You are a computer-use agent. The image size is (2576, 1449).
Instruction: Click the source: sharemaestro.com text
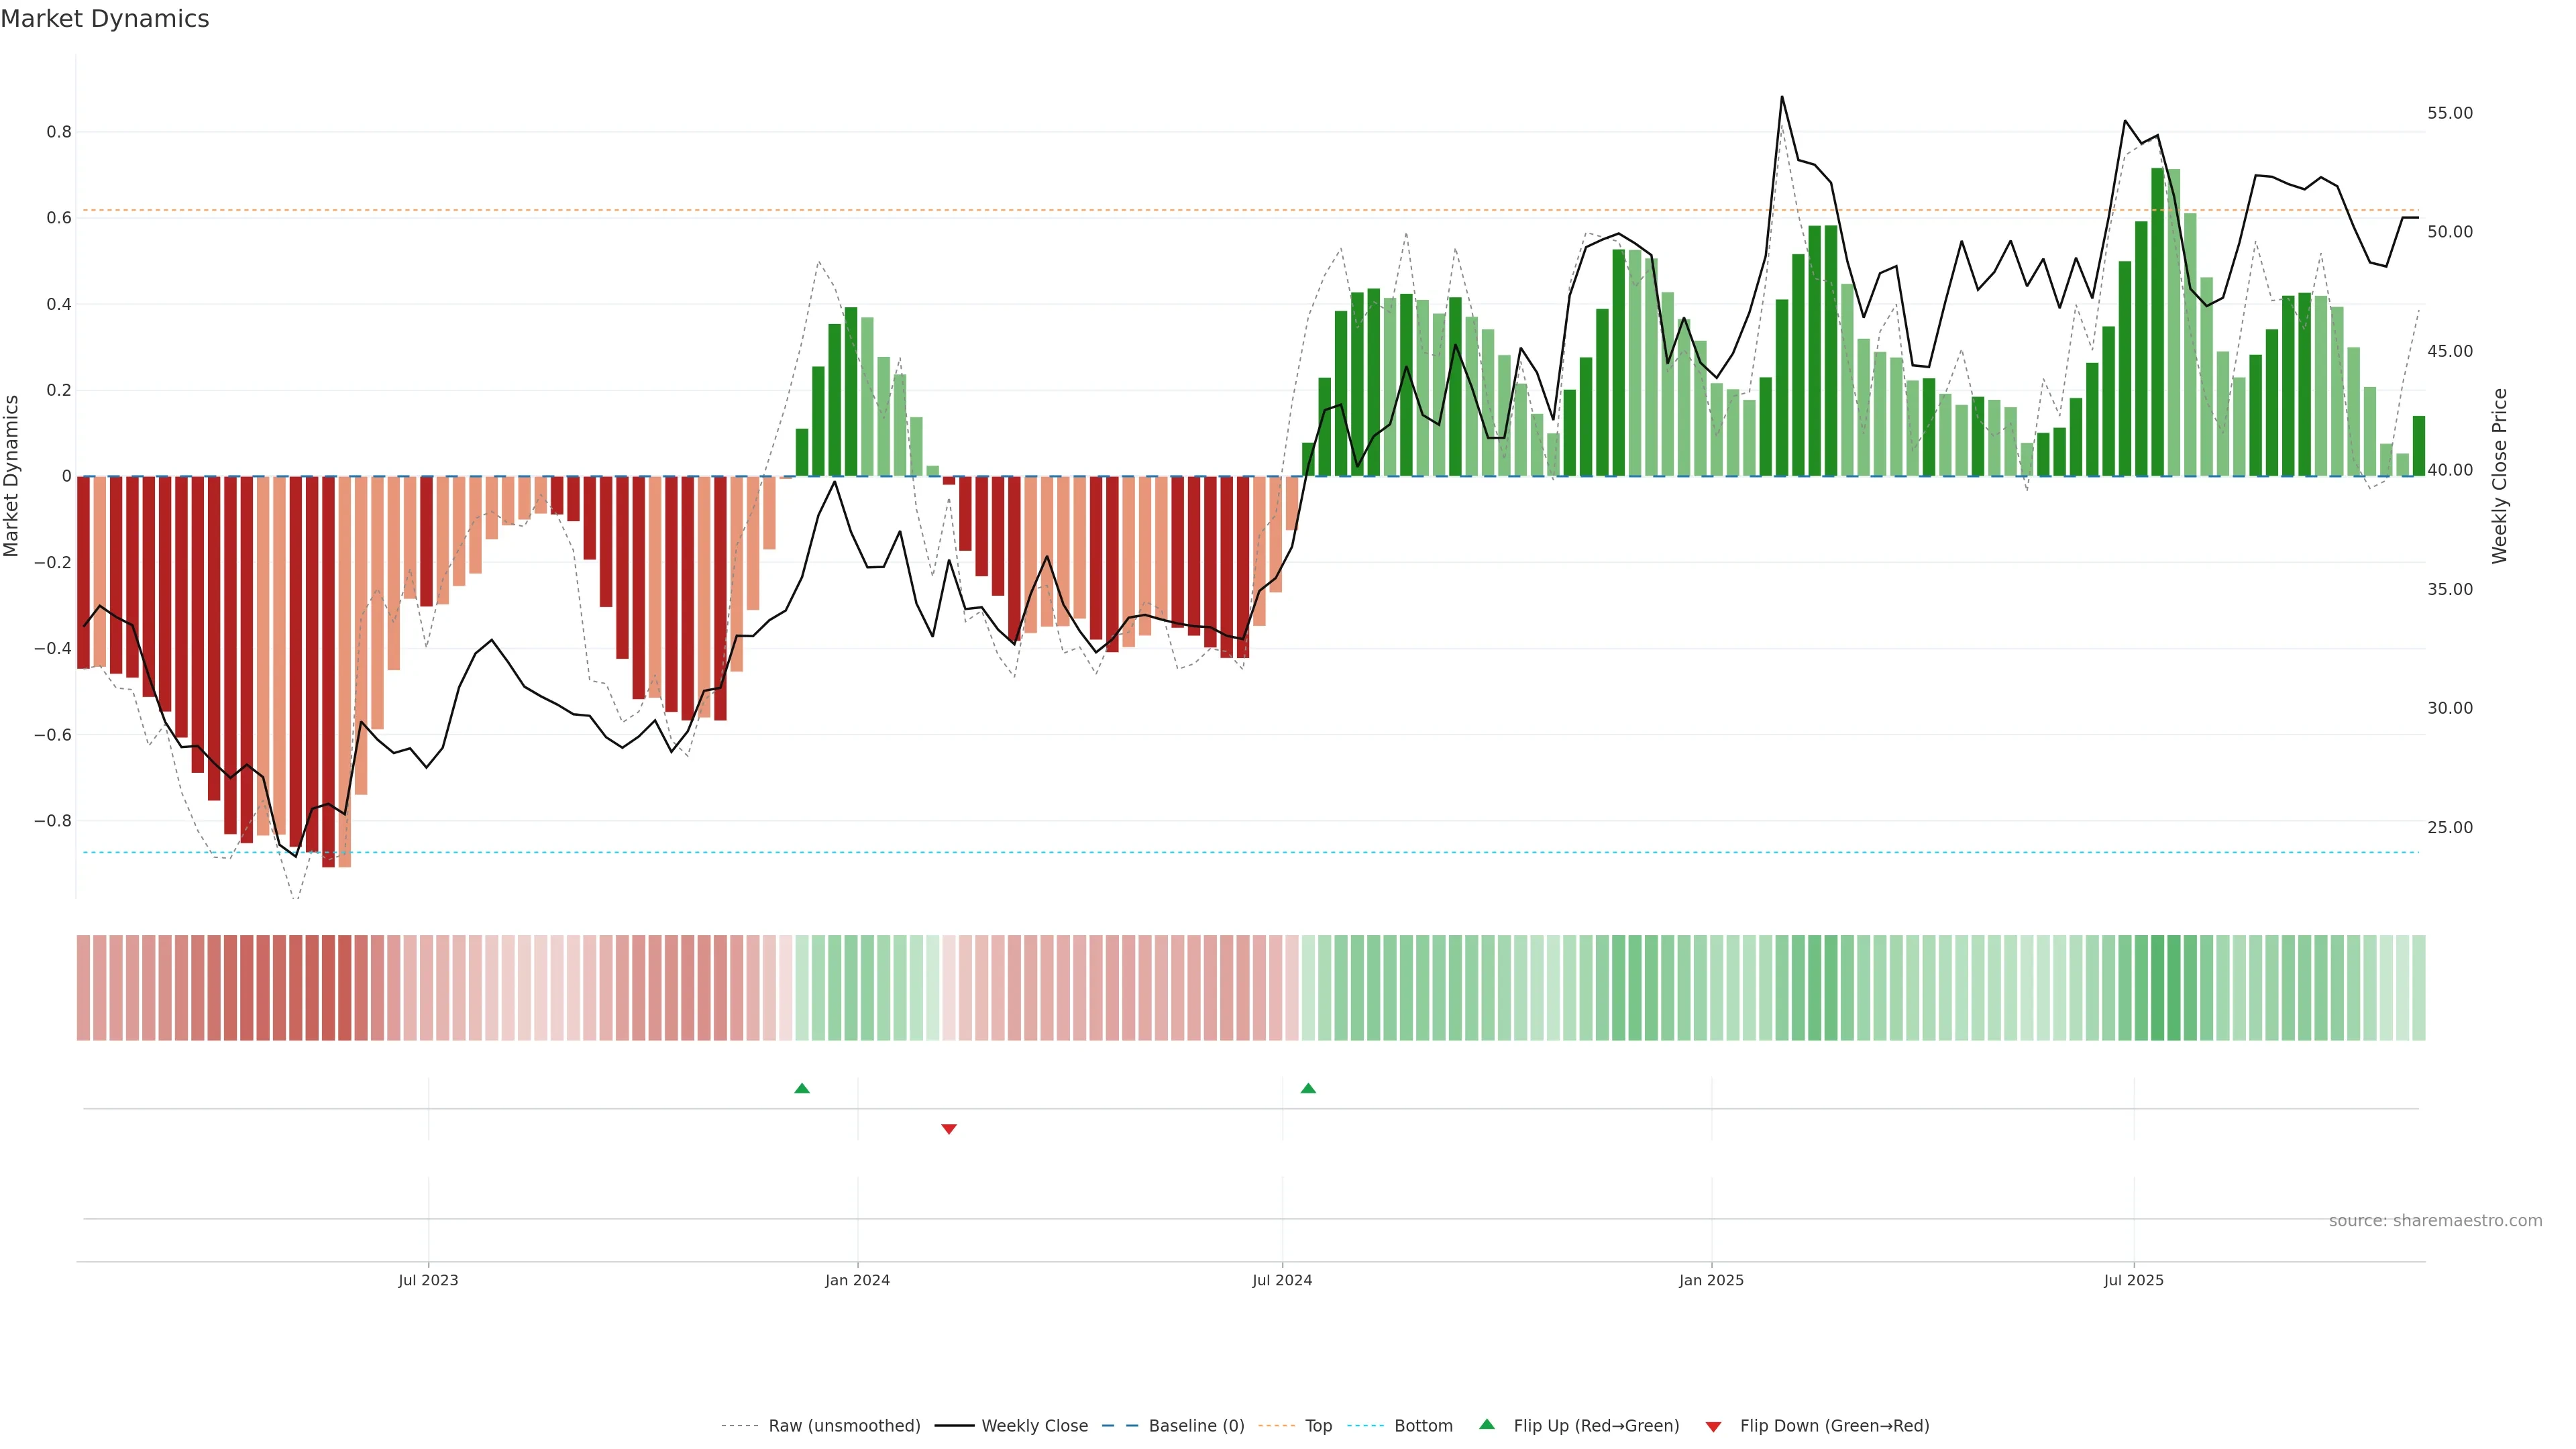click(x=2435, y=1220)
